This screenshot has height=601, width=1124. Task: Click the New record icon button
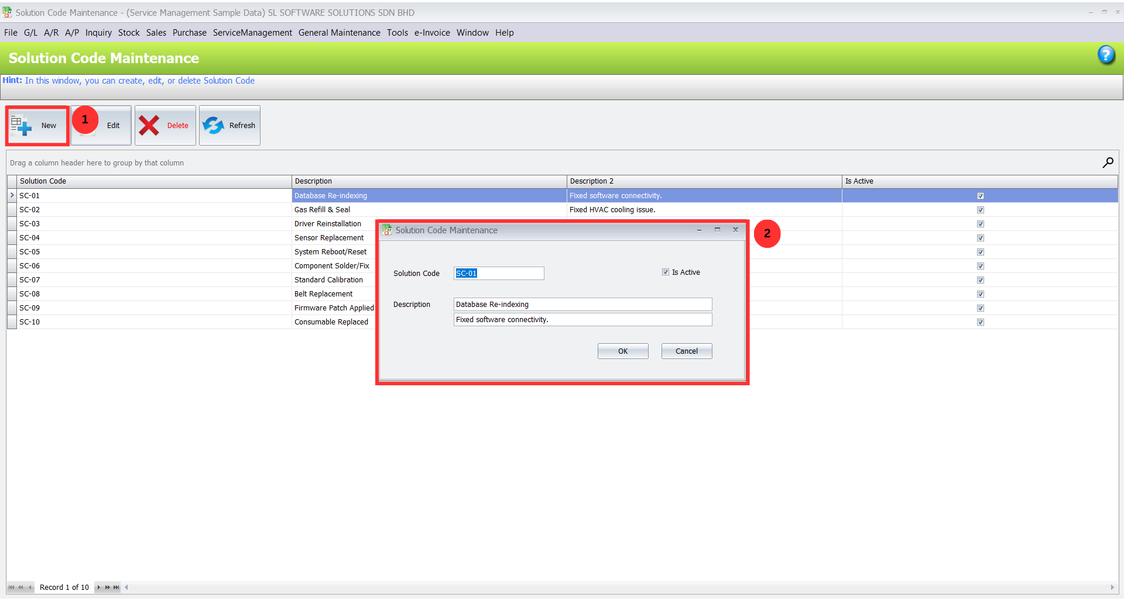click(x=22, y=125)
